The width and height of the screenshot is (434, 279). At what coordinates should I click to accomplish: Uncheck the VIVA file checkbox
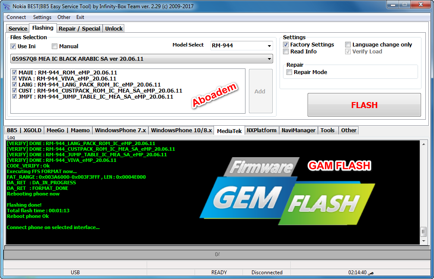coord(14,78)
